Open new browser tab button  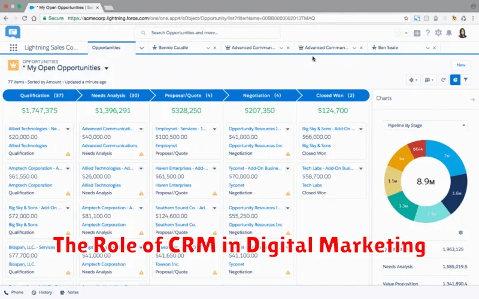109,8
